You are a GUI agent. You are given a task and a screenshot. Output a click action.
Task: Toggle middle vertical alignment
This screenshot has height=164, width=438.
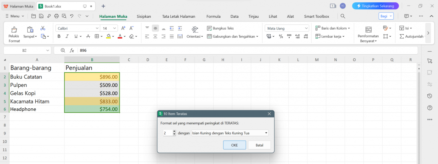pyautogui.click(x=155, y=28)
